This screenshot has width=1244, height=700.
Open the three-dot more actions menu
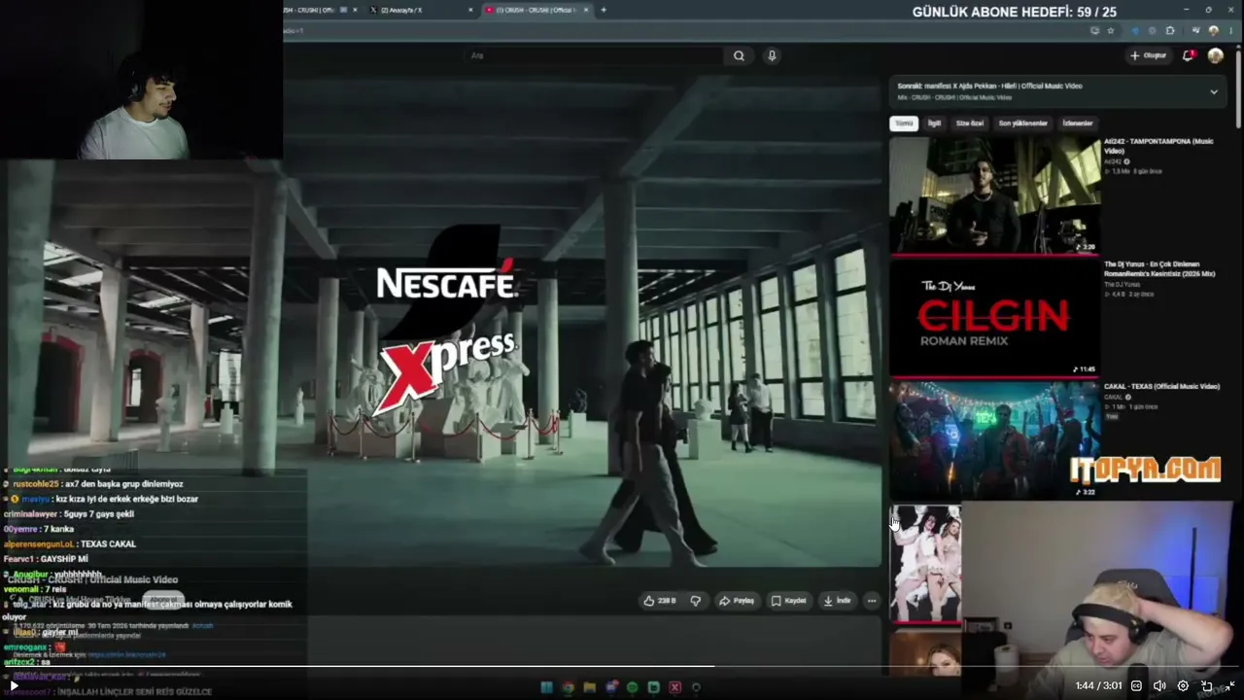pyautogui.click(x=872, y=601)
